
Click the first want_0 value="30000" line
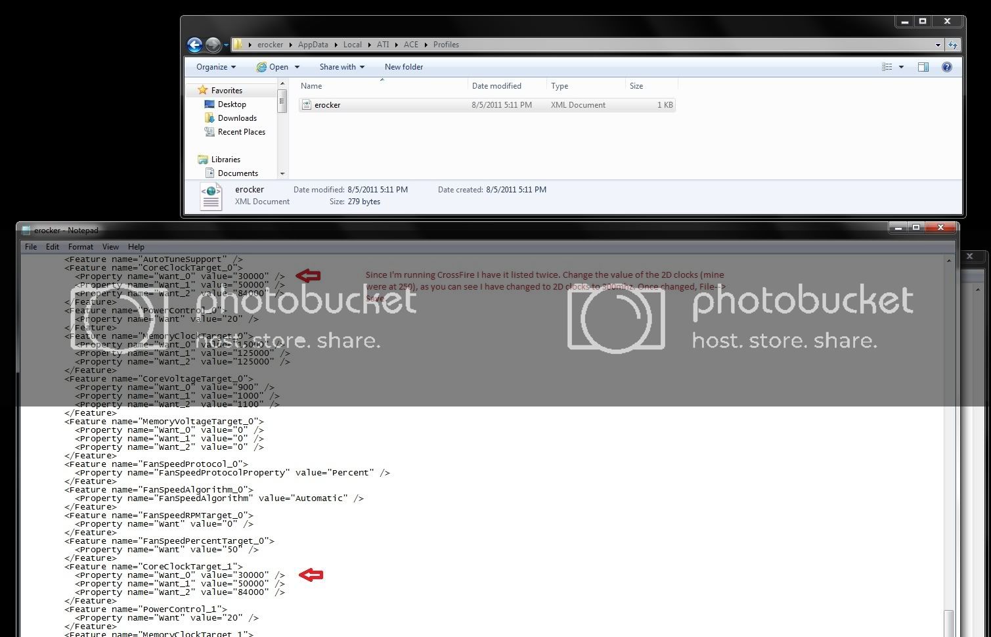click(x=180, y=276)
